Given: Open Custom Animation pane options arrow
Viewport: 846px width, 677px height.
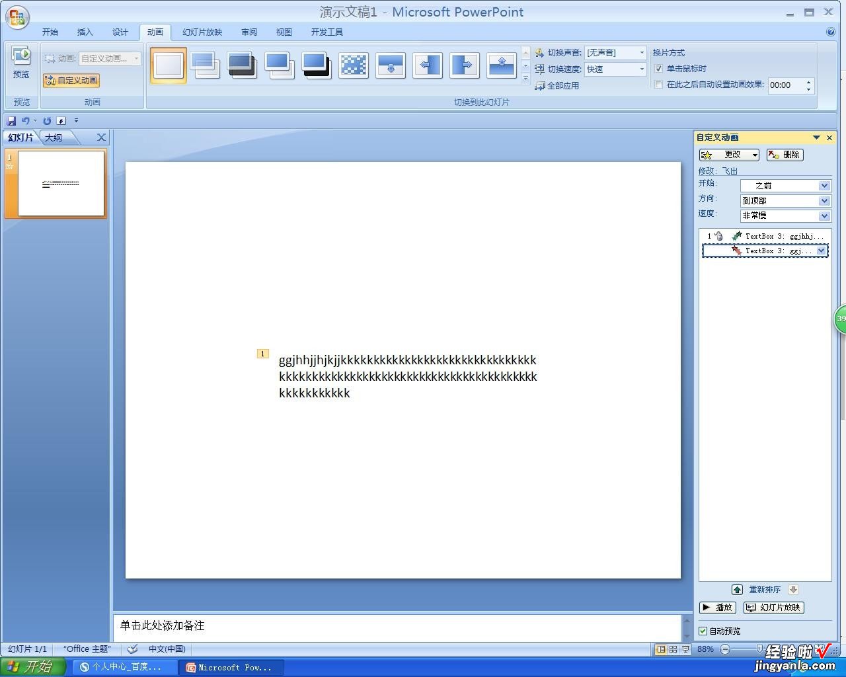Looking at the screenshot, I should click(816, 138).
